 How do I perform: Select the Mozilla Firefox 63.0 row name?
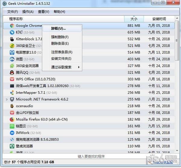tap(42, 119)
